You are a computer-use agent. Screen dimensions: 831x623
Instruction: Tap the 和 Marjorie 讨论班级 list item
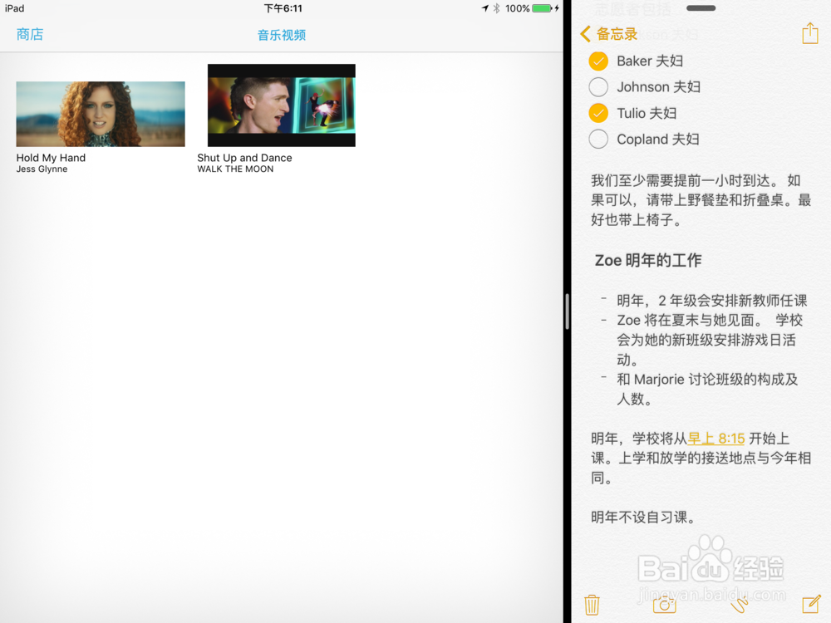click(707, 389)
